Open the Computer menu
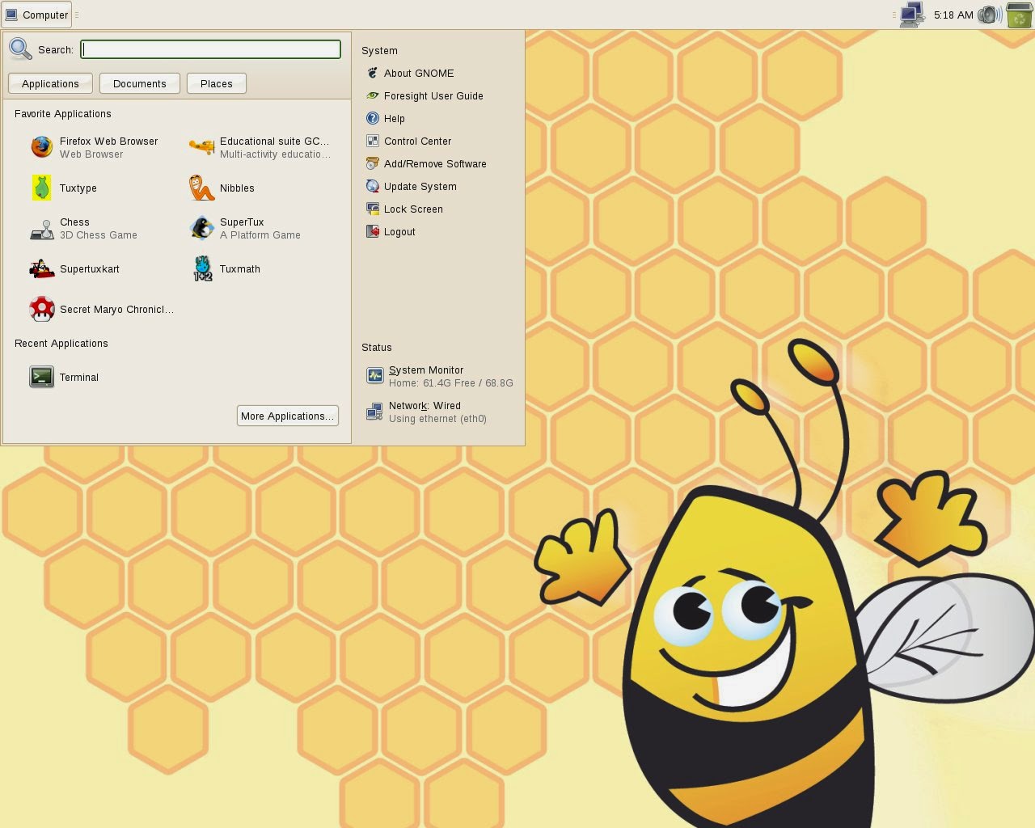The height and width of the screenshot is (828, 1035). coord(37,15)
